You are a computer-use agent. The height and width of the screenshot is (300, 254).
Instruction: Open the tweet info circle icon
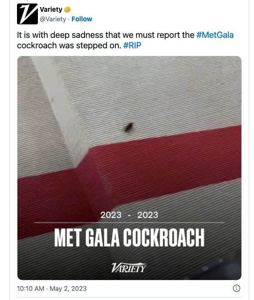click(237, 288)
